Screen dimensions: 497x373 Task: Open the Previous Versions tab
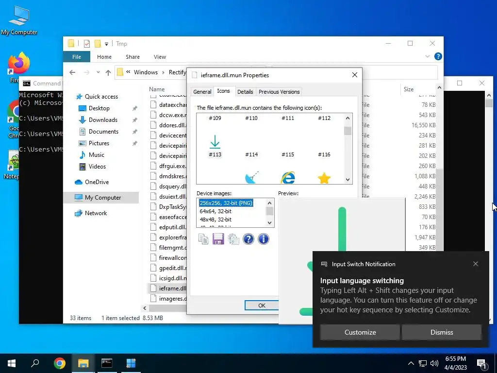click(x=279, y=92)
